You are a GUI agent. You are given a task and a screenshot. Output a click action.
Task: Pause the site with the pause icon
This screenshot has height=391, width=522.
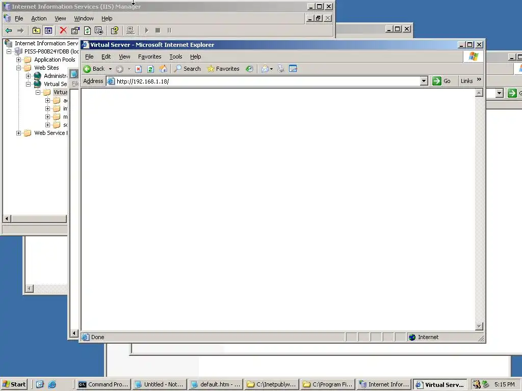[169, 31]
